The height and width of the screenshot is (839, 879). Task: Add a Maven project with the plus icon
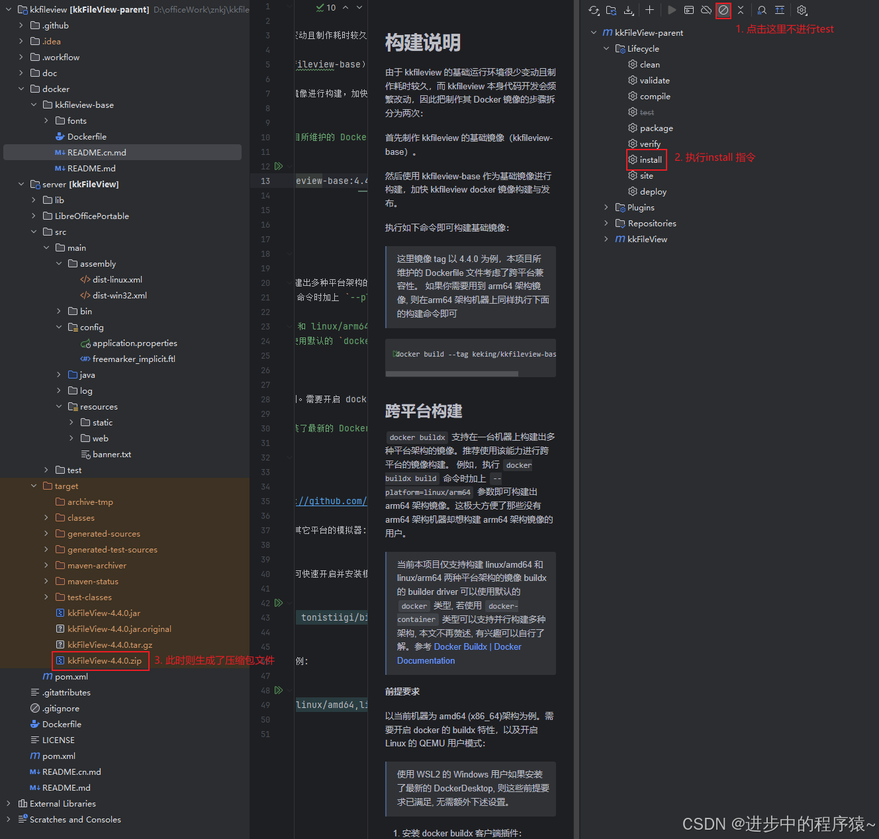pyautogui.click(x=649, y=10)
